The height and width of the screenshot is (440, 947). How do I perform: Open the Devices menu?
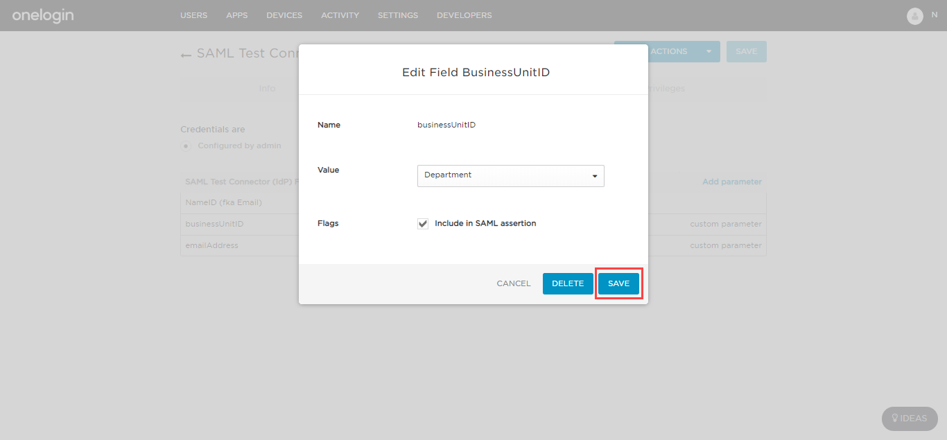click(284, 15)
